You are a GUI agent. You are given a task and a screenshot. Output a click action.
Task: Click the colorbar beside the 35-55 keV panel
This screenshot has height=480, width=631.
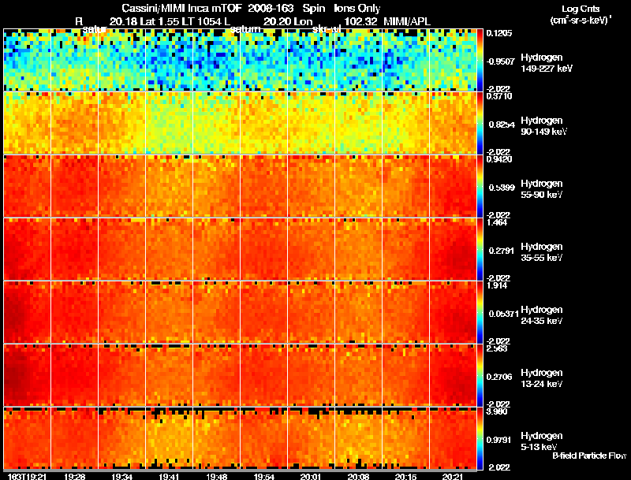click(480, 249)
